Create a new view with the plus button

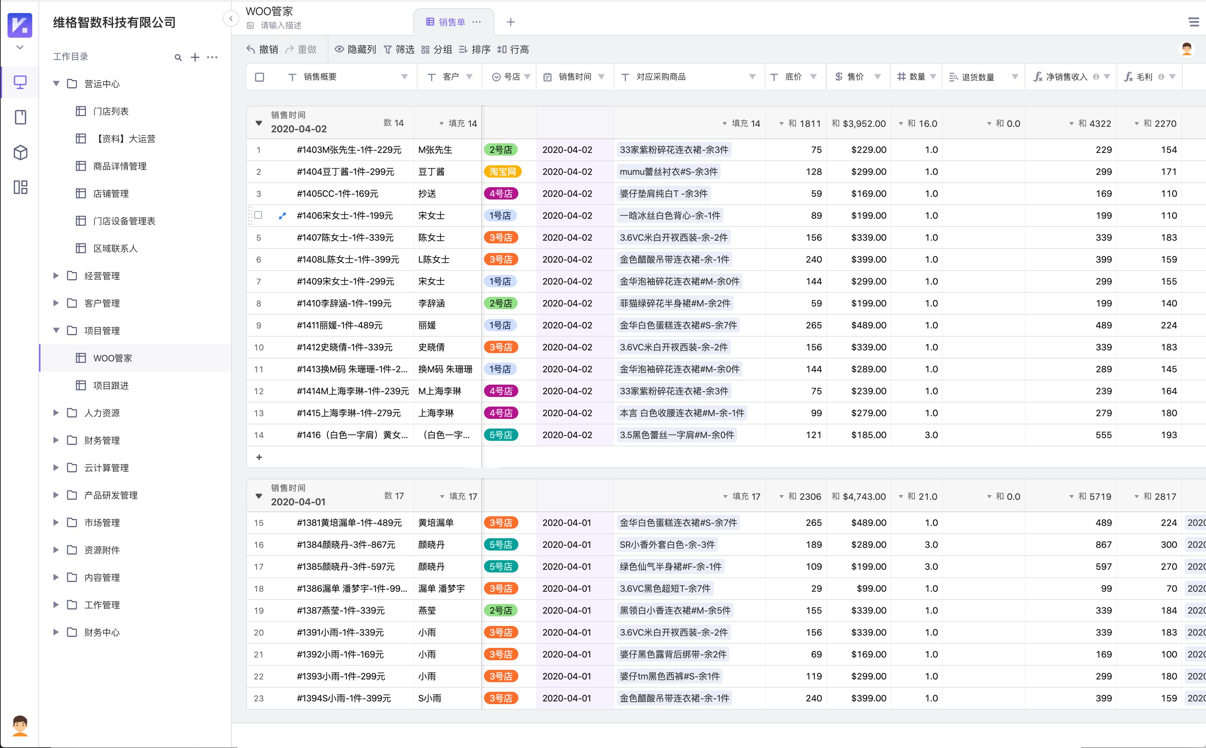pos(511,22)
